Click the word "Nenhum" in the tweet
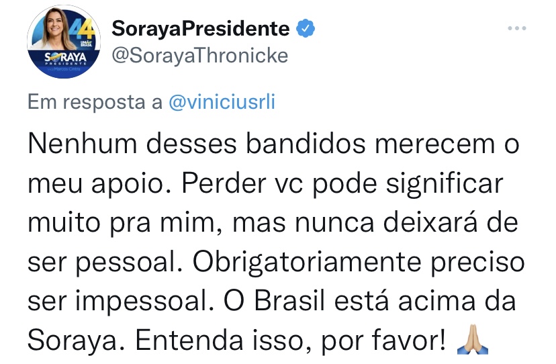Viewport: 556px width, 364px height. click(83, 144)
